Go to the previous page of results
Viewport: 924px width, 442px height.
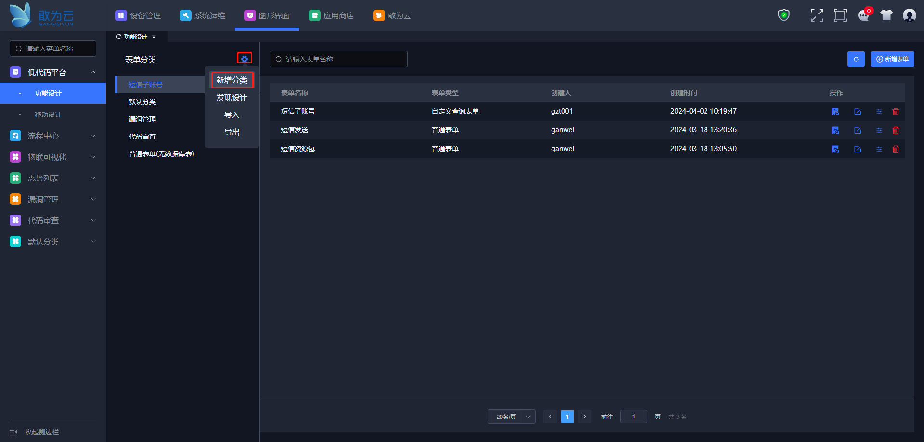550,417
